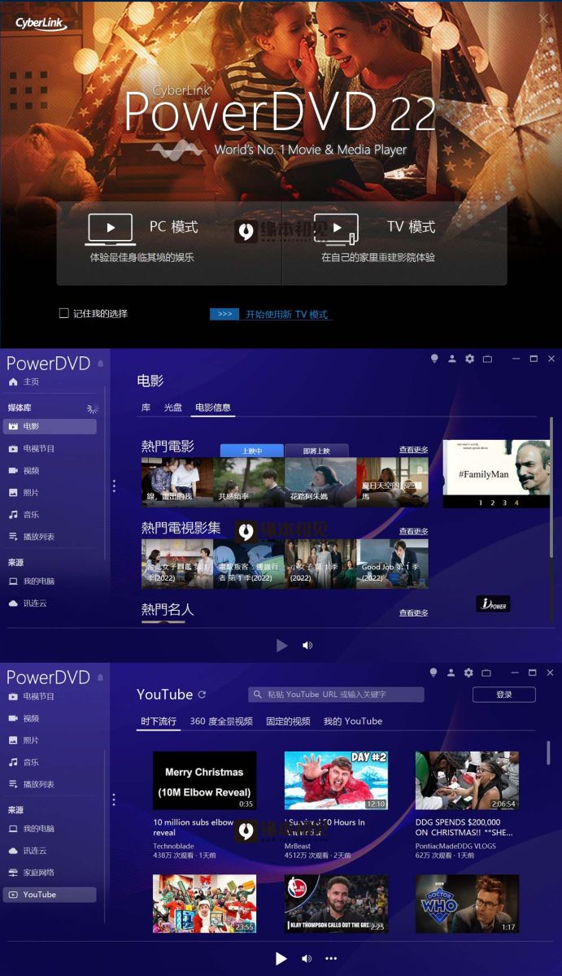The height and width of the screenshot is (976, 562).
Task: Open user account icon in movie window
Action: coord(451,359)
